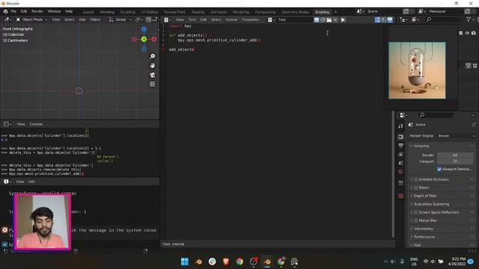Adjust the Viewport samples field
The width and height of the screenshot is (479, 269).
[x=455, y=161]
